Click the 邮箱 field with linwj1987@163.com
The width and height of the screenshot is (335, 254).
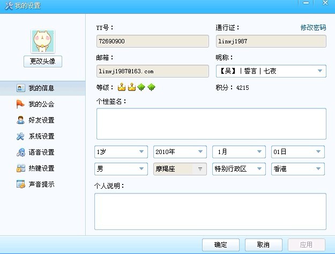coord(153,71)
